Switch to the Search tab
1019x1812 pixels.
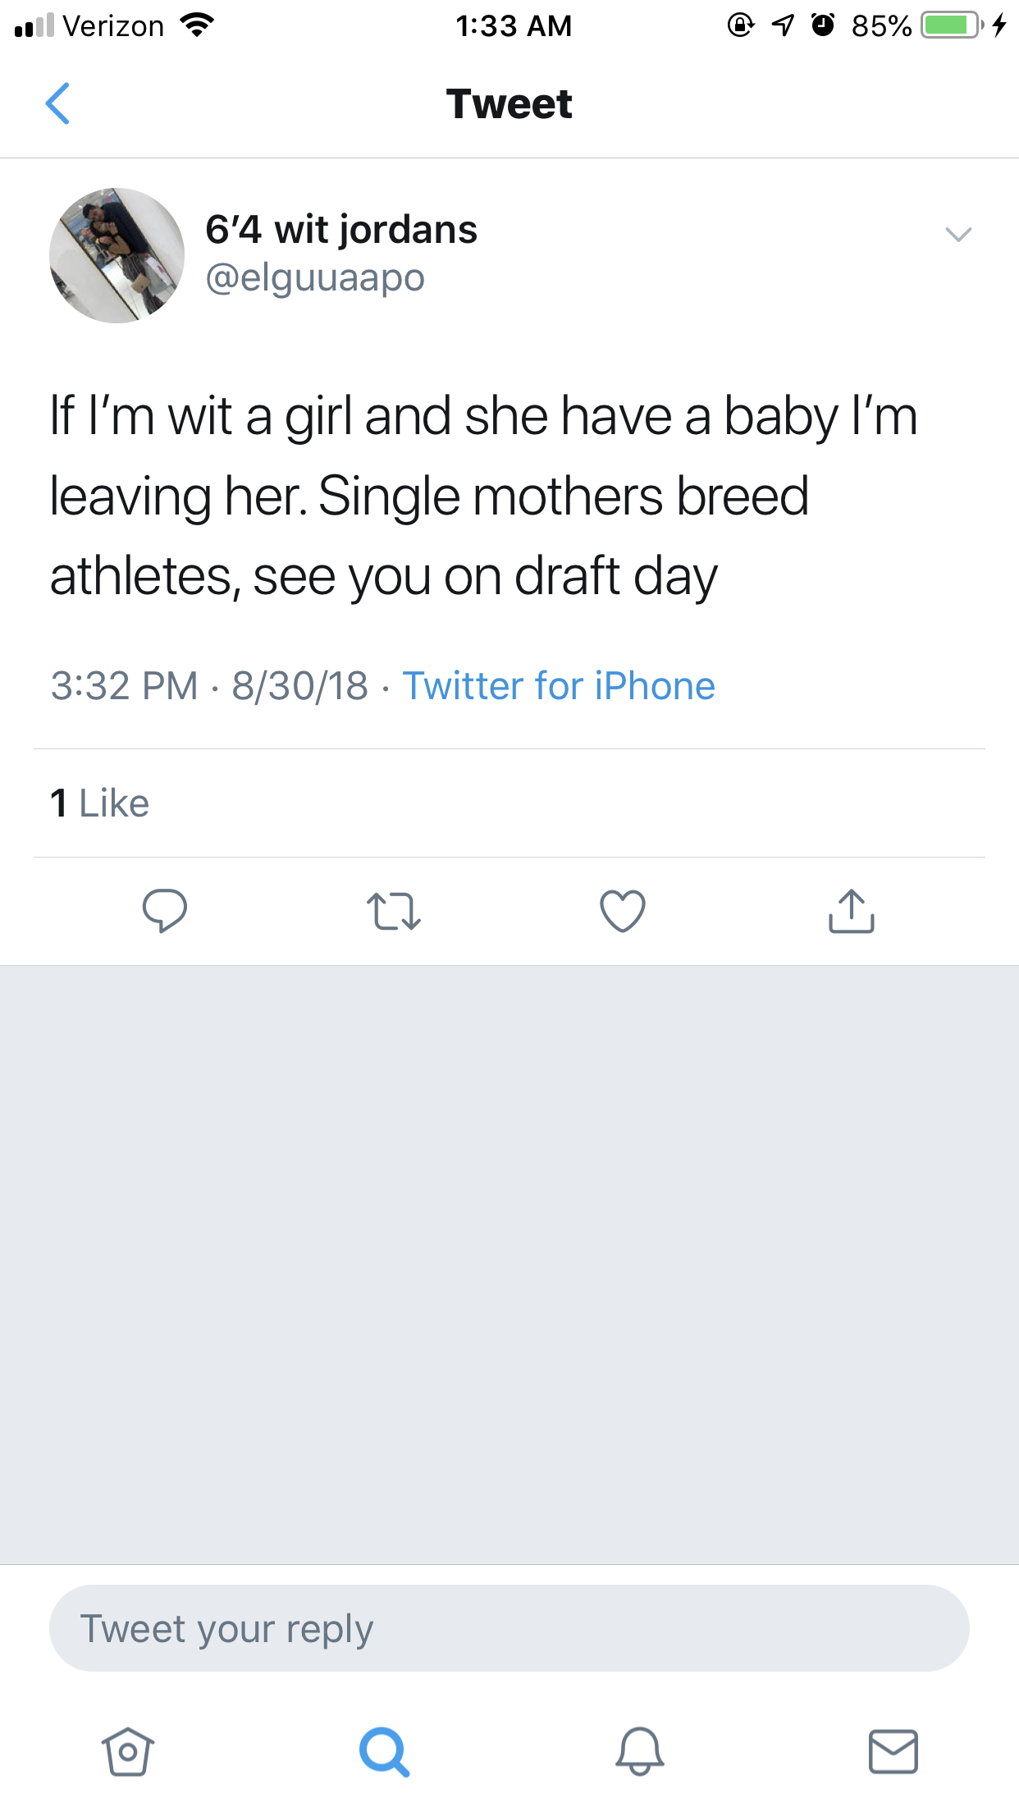coord(384,1752)
